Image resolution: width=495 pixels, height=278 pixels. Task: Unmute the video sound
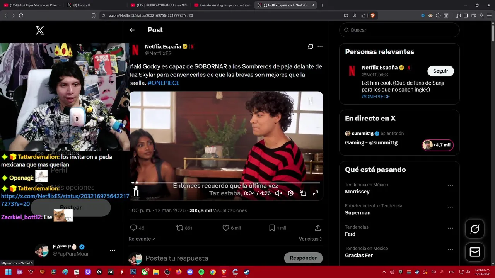(x=278, y=193)
